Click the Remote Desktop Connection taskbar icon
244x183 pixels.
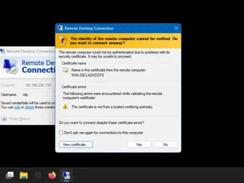coord(66,175)
